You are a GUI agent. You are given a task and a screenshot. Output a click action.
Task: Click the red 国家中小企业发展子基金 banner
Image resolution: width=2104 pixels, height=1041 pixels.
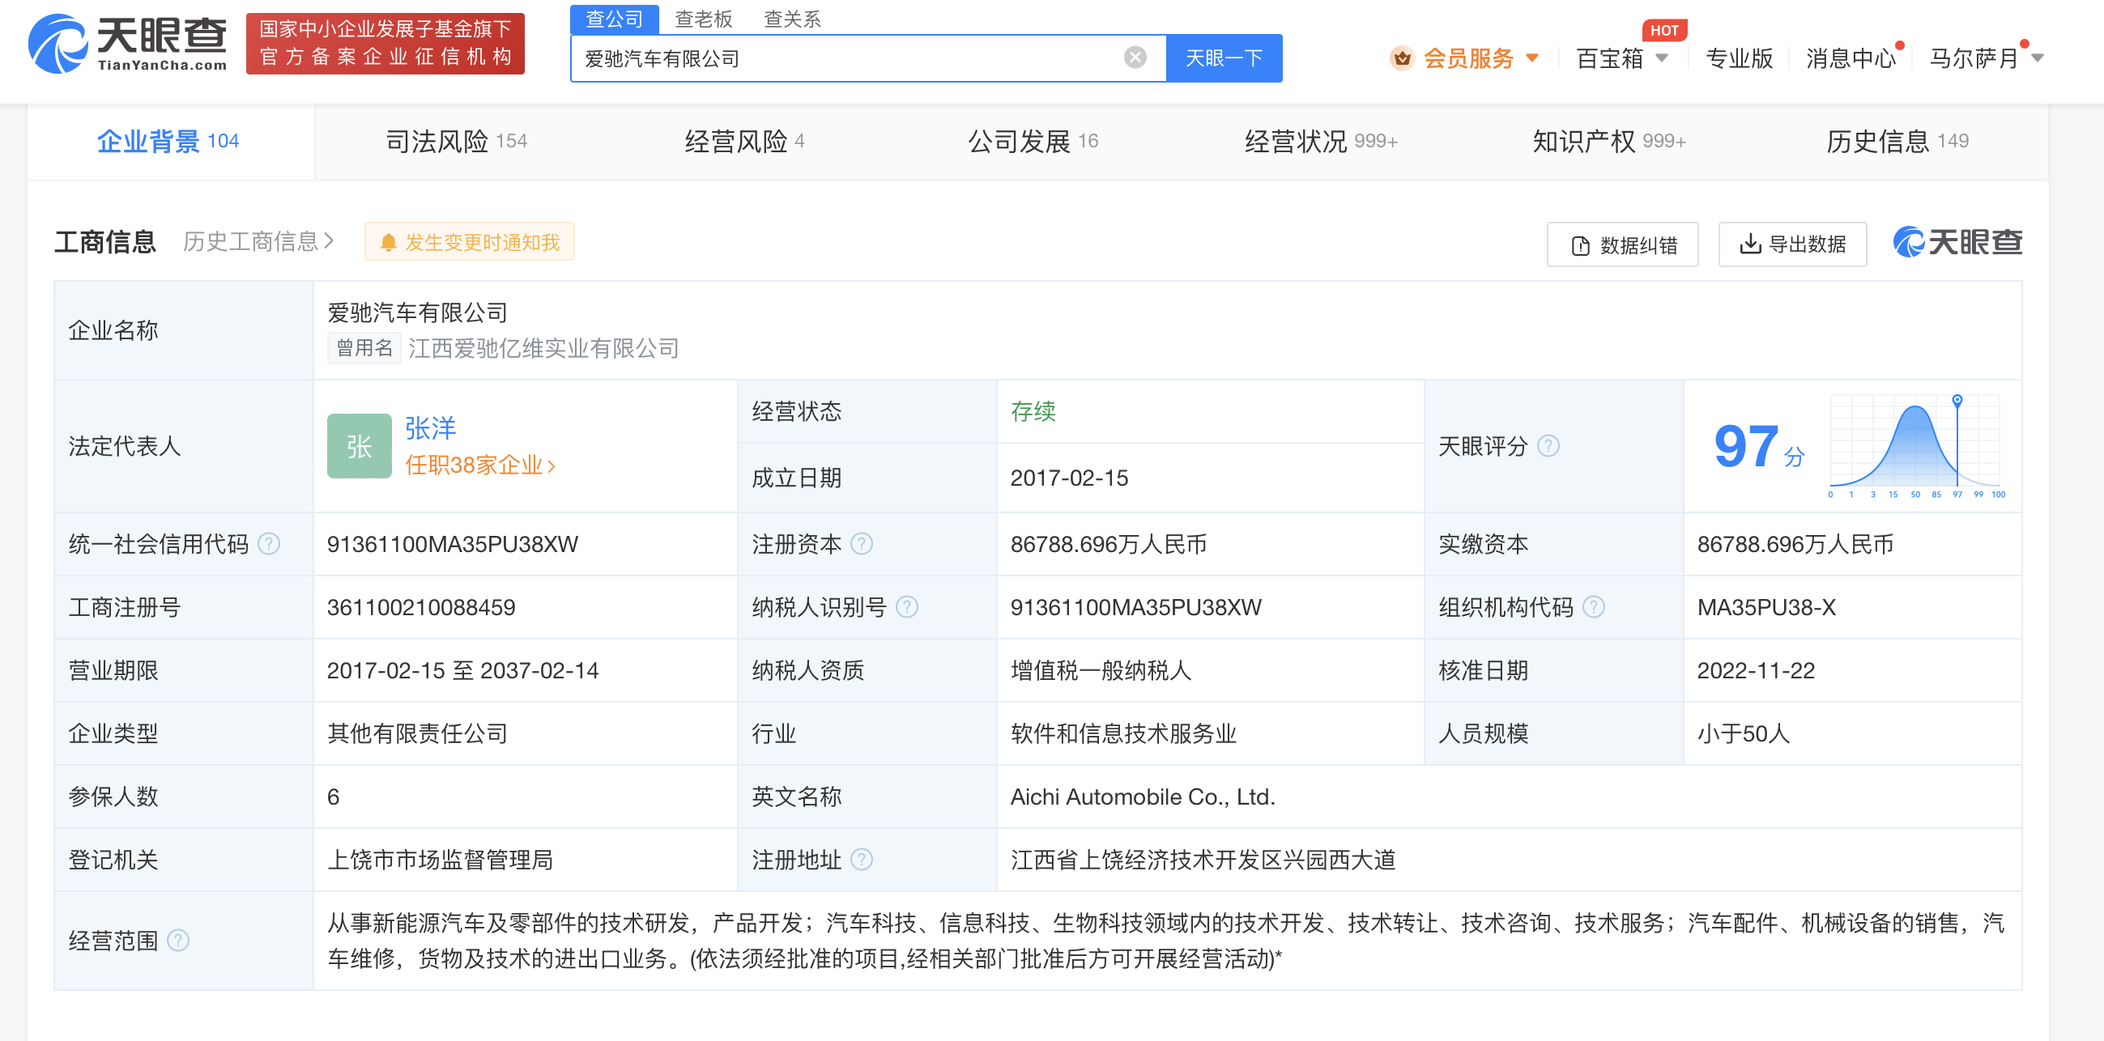point(385,43)
